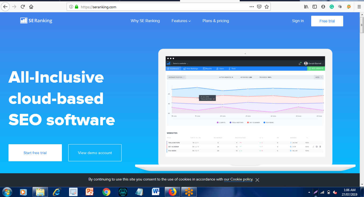Image resolution: width=364 pixels, height=197 pixels.
Task: Save page to Pocket
Action: [259, 7]
